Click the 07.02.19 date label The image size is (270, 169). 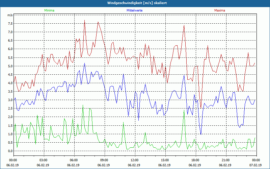pos(255,165)
